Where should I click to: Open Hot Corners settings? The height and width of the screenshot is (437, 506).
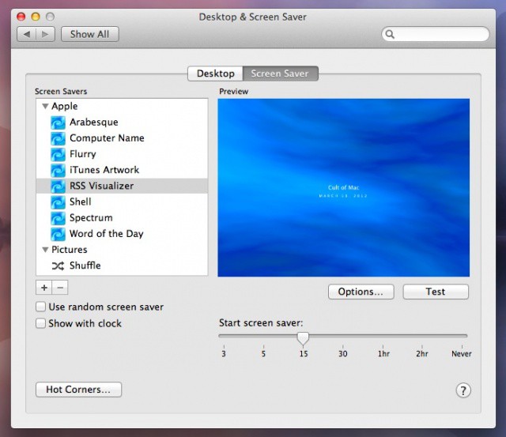point(78,390)
